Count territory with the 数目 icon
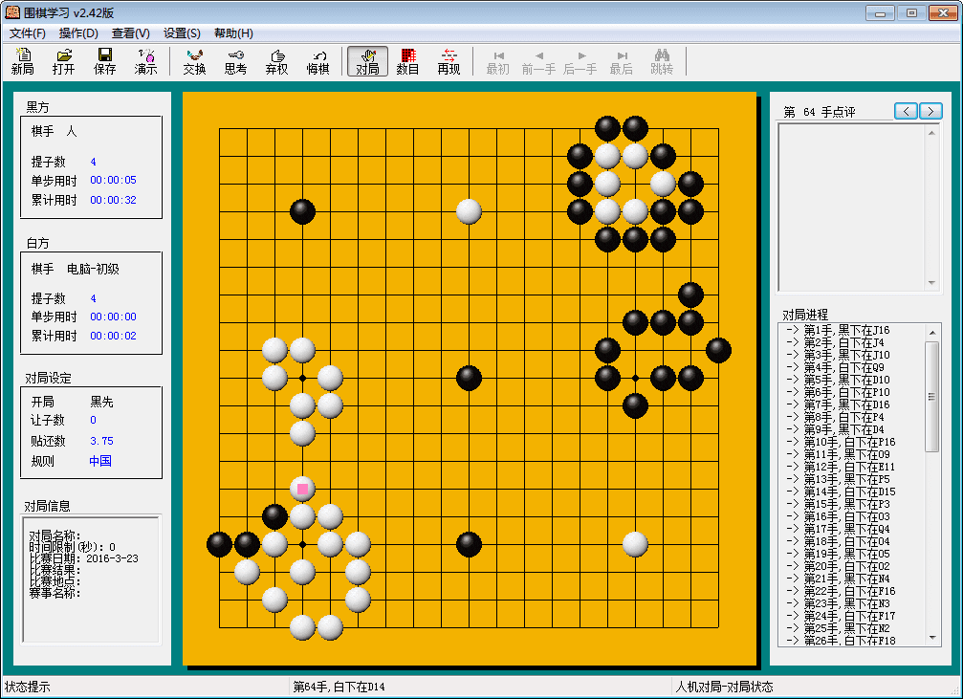 pos(407,59)
